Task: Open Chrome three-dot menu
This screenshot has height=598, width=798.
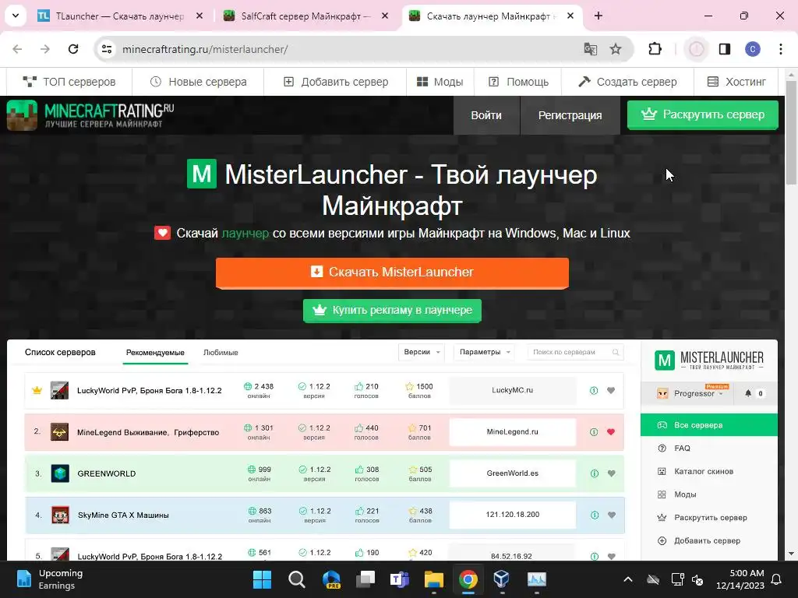Action: coord(781,49)
